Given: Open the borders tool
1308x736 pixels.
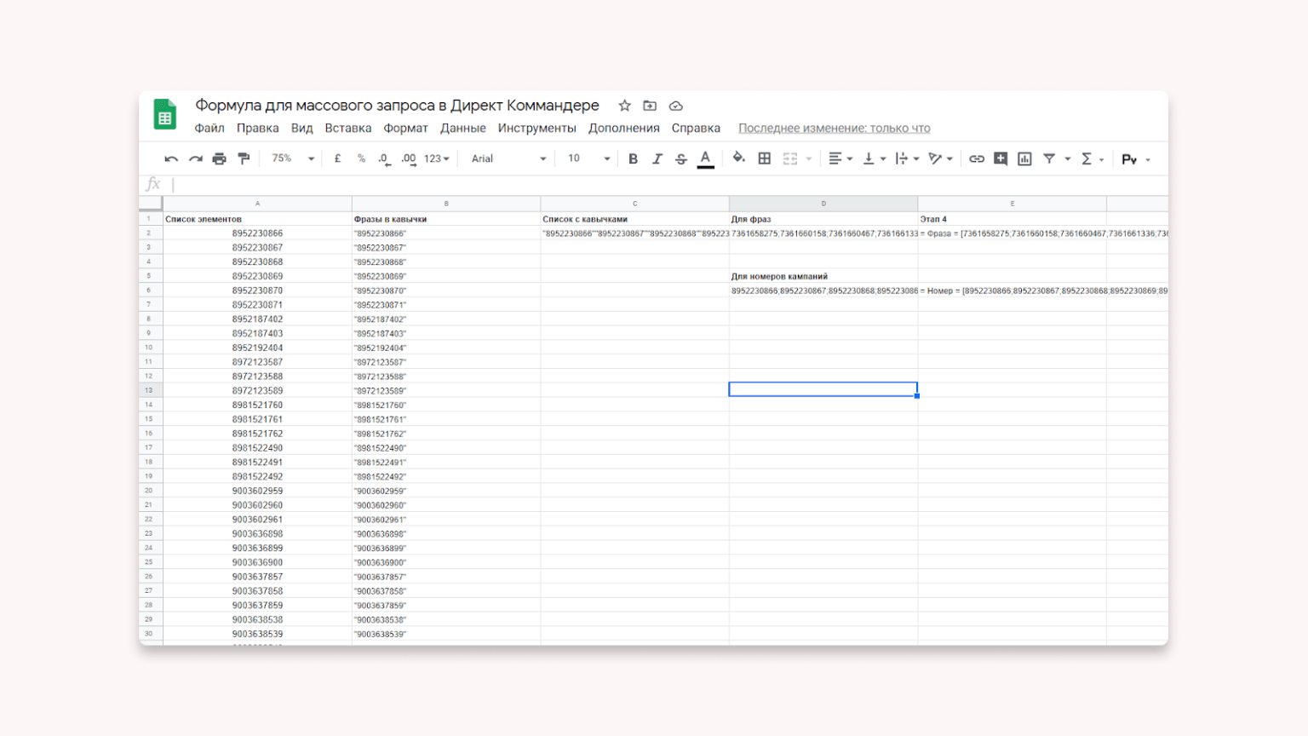Looking at the screenshot, I should click(x=765, y=158).
